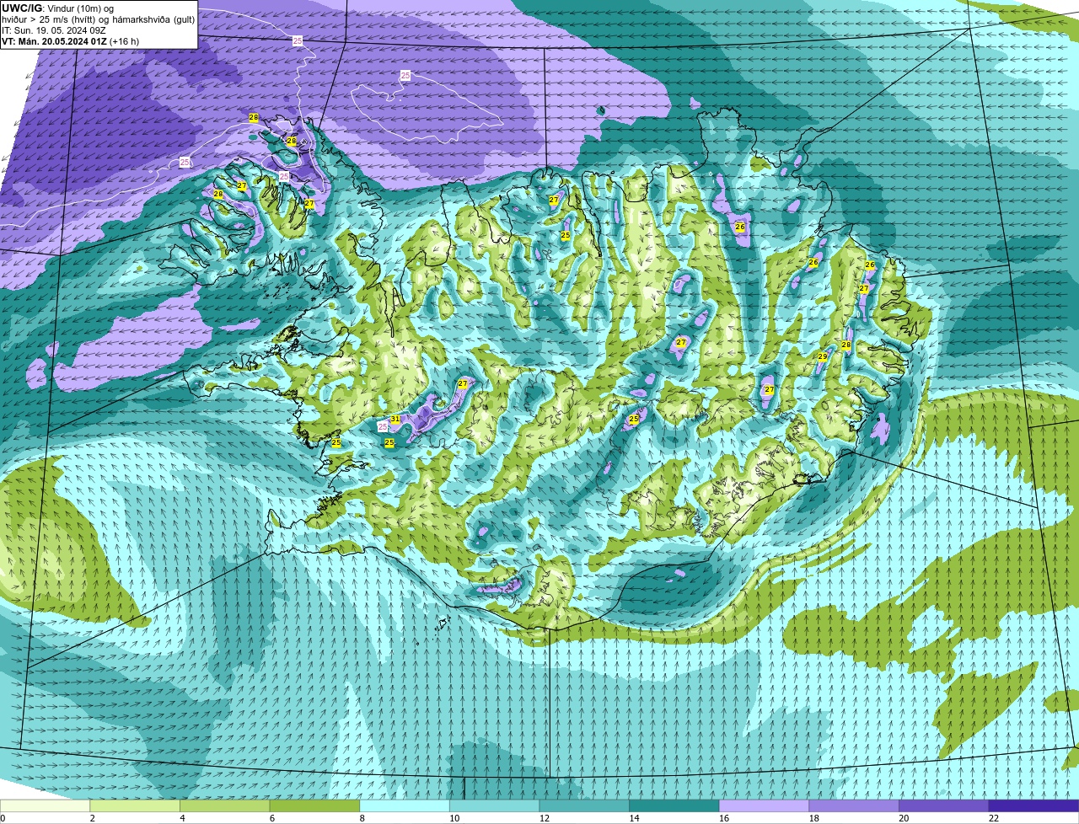Click the legend scale value '4'
The width and height of the screenshot is (1079, 824).
point(182,818)
